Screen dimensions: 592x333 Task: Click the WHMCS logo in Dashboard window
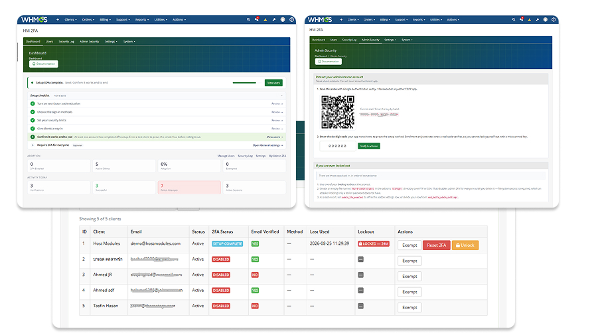(x=35, y=20)
